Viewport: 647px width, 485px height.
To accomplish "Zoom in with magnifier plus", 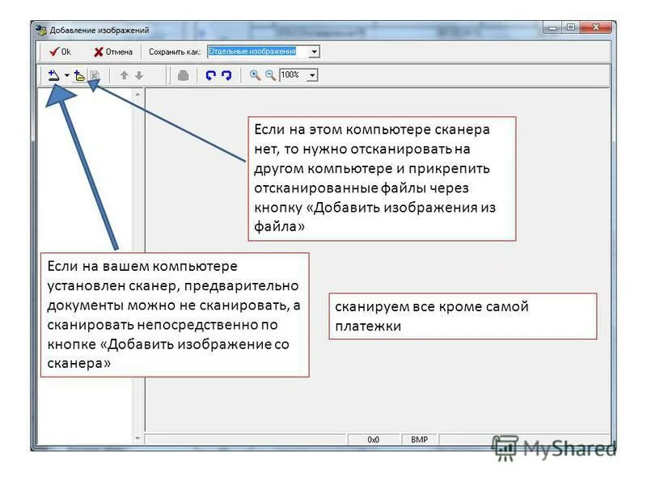I will [255, 75].
